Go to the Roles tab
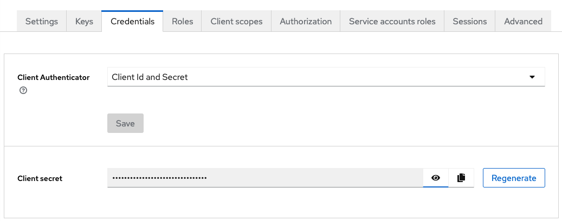 point(183,22)
